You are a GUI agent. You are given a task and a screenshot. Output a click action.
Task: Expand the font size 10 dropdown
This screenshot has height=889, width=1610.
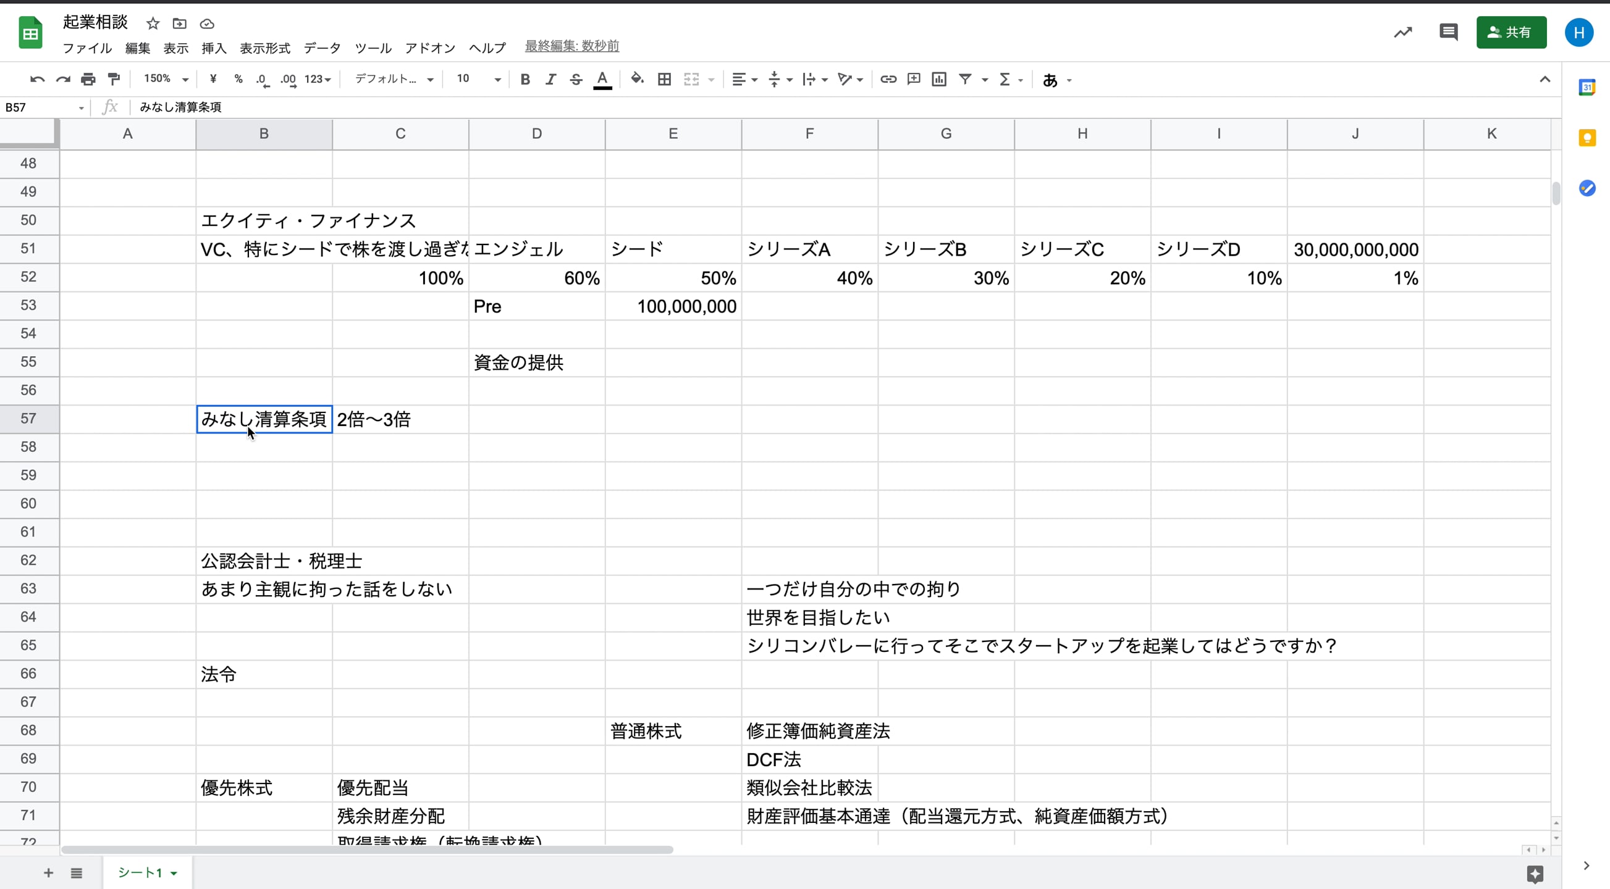[497, 80]
